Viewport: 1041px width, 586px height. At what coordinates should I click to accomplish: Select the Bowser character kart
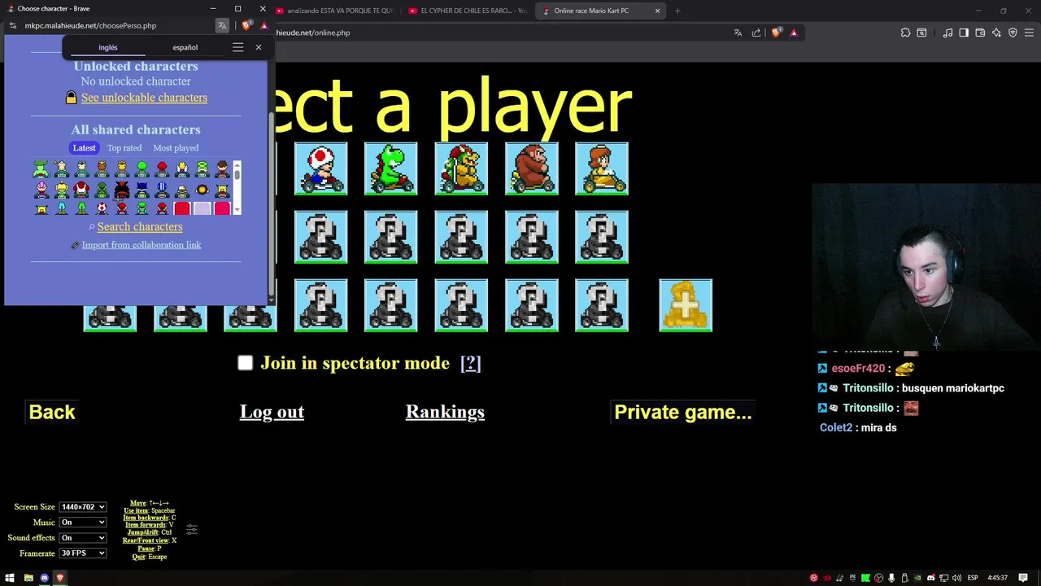point(461,168)
